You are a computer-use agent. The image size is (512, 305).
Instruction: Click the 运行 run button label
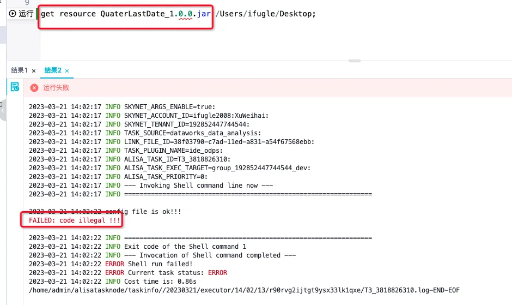(x=26, y=14)
